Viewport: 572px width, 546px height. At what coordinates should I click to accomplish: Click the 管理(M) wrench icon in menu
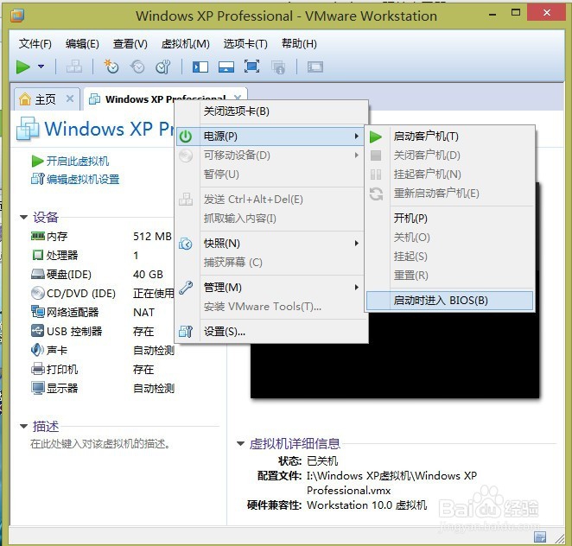186,288
